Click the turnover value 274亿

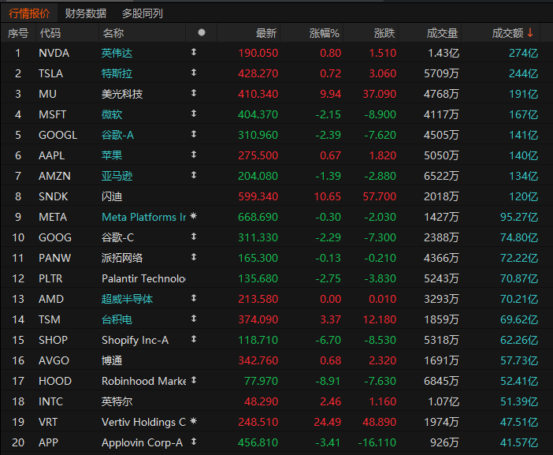click(523, 53)
